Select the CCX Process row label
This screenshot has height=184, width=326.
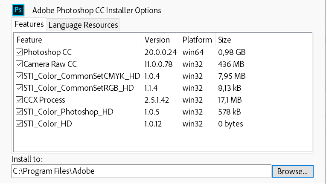(44, 100)
